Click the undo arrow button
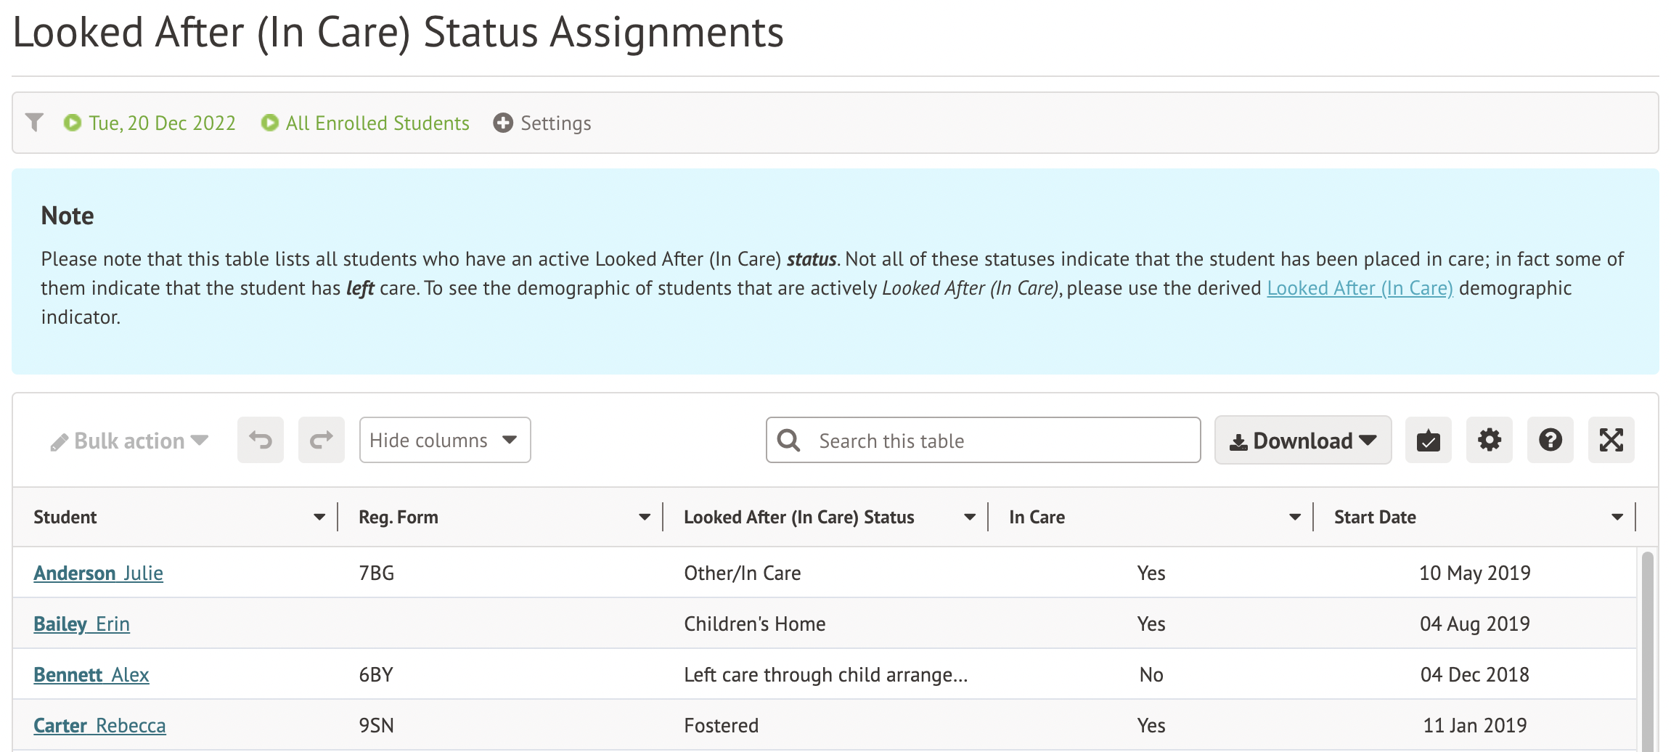1671x752 pixels. [x=261, y=440]
